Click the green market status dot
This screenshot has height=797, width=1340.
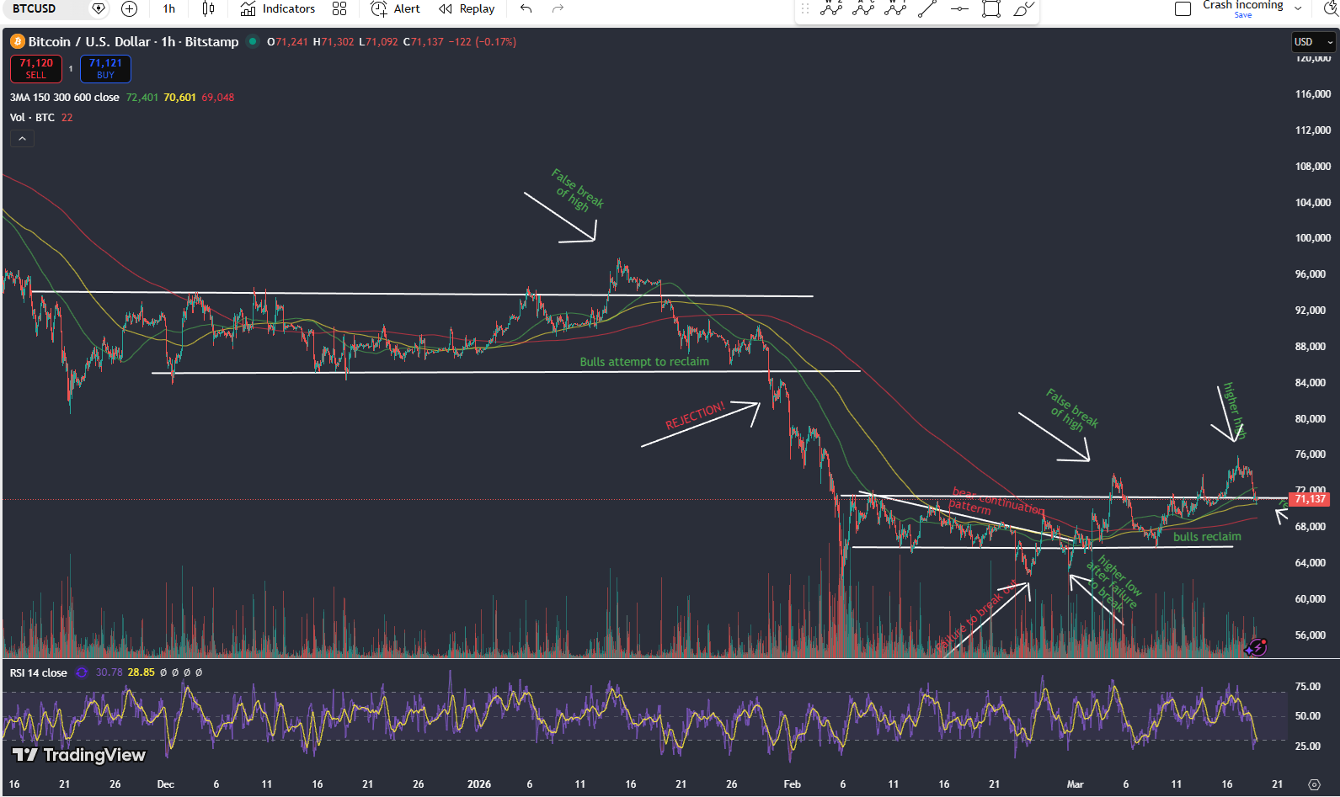[253, 41]
